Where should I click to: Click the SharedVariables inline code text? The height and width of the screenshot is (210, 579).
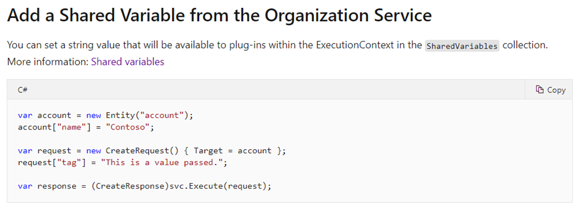point(461,46)
